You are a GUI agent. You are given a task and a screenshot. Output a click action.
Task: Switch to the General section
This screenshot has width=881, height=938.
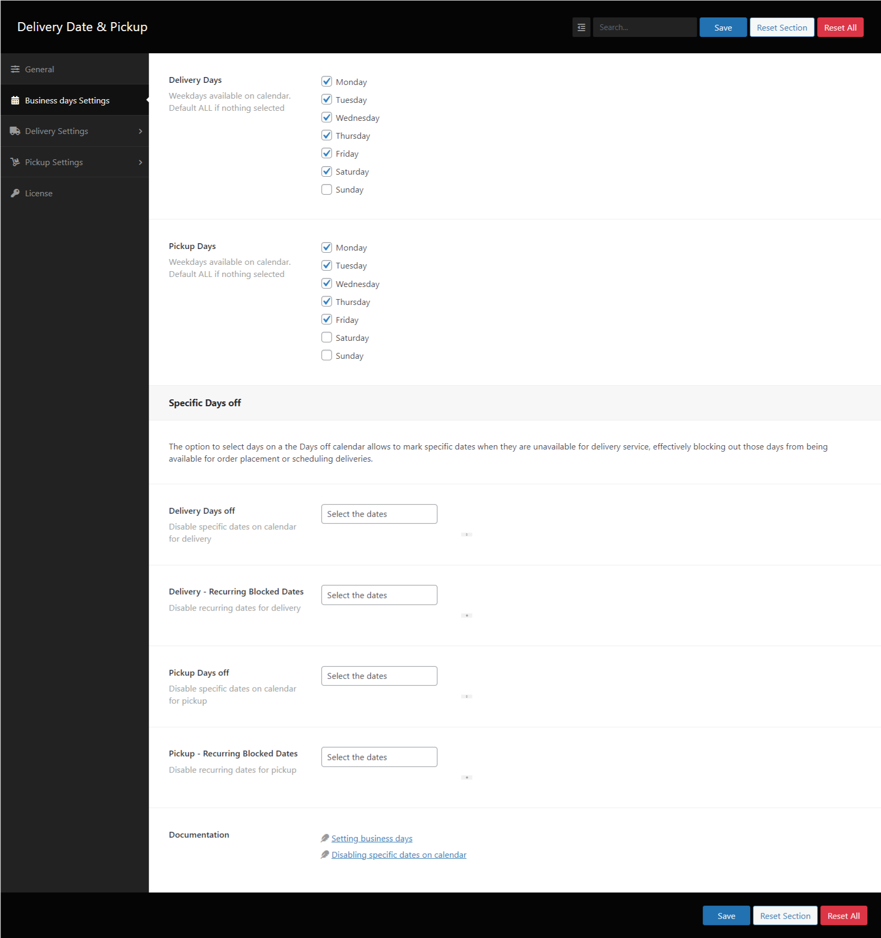[x=40, y=69]
